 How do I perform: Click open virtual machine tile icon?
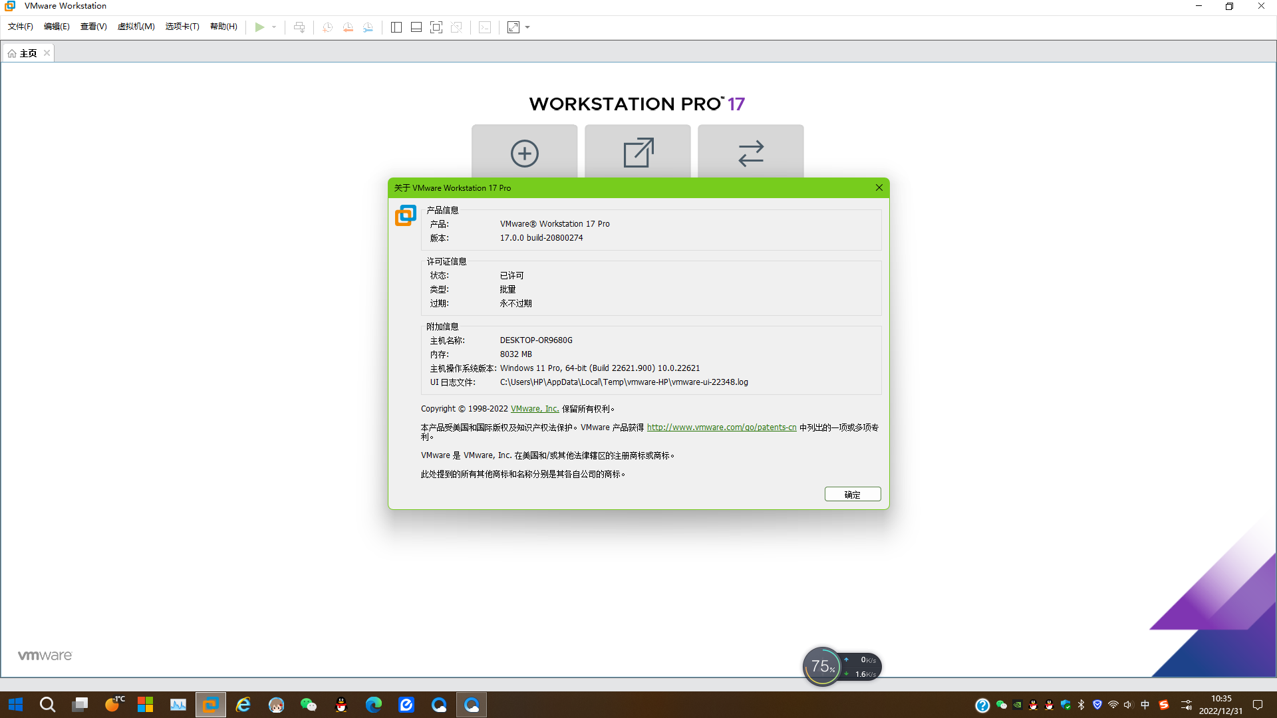(x=638, y=153)
